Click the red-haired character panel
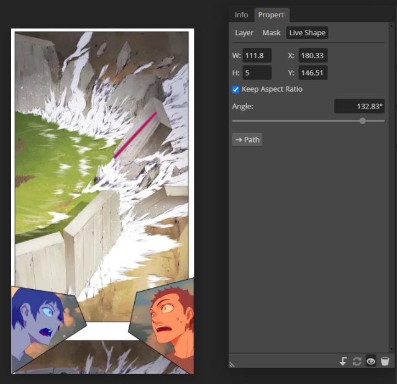The height and width of the screenshot is (384, 397). click(167, 324)
